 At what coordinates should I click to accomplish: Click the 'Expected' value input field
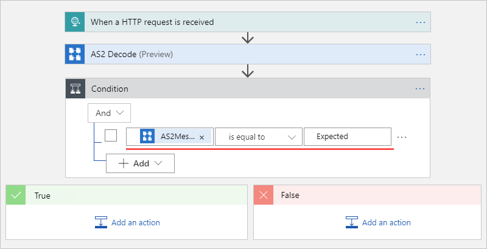[x=348, y=137]
